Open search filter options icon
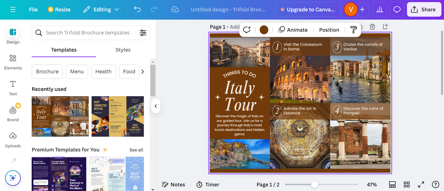The height and width of the screenshot is (191, 444). click(x=143, y=33)
